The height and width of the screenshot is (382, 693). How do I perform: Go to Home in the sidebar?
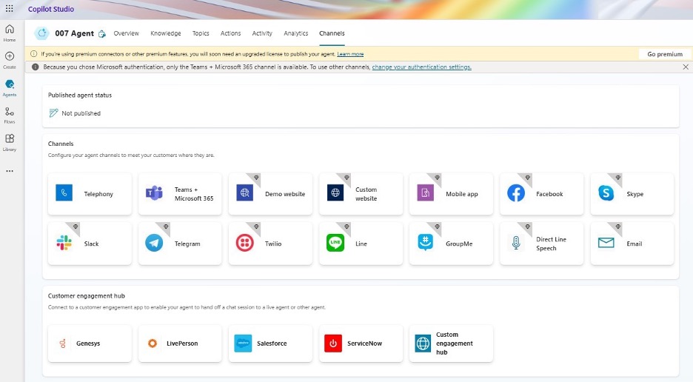(10, 33)
